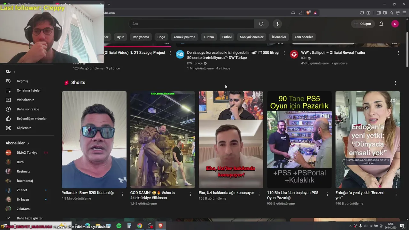This screenshot has width=409, height=230.
Task: Select the Turizm filter chip
Action: click(x=209, y=37)
